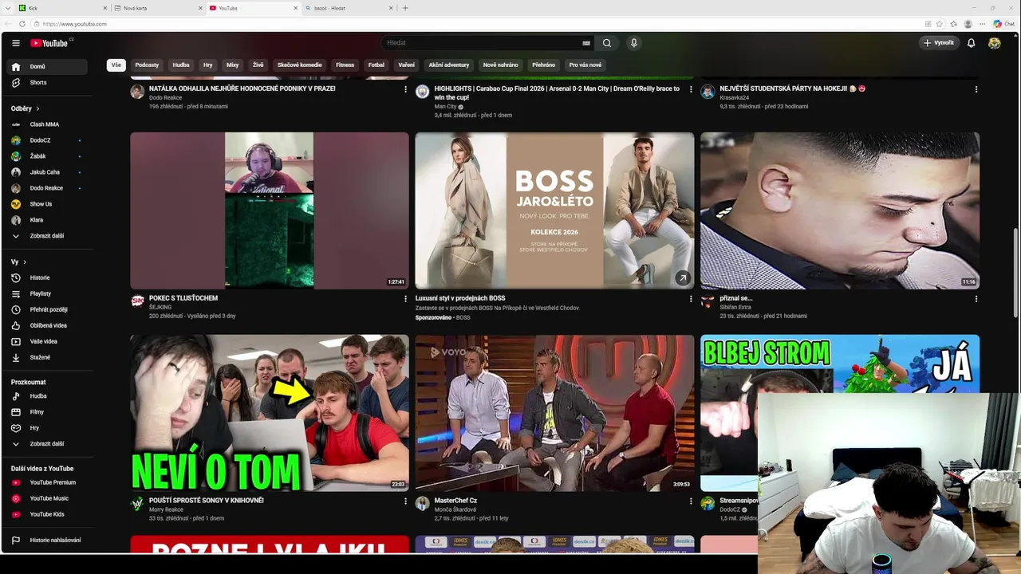
Task: Open YouTube Premium link
Action: (48, 482)
